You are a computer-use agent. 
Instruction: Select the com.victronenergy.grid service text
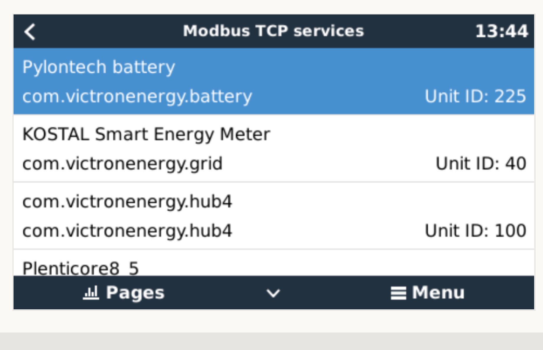(122, 164)
